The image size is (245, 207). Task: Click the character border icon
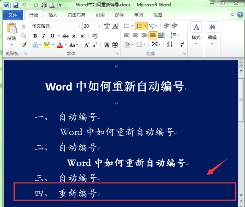(115, 26)
